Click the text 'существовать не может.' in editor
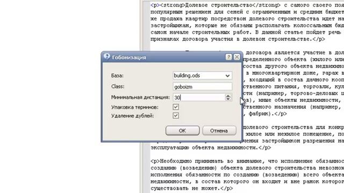 pos(185,188)
